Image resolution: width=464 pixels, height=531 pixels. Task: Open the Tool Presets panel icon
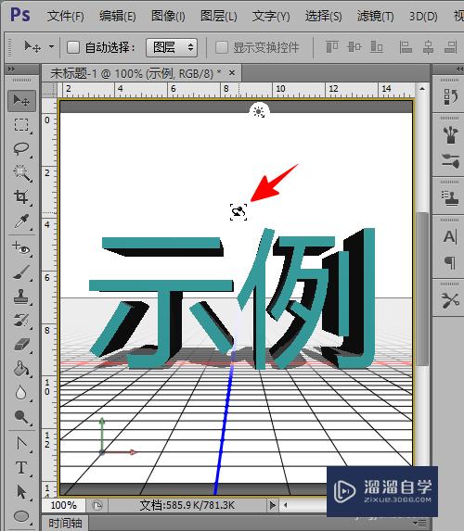tap(450, 300)
